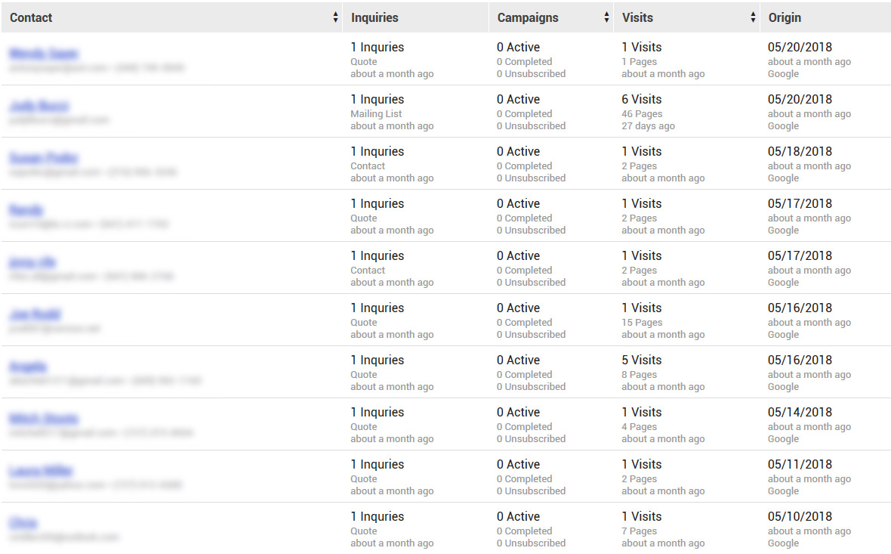This screenshot has width=891, height=554.
Task: Open contact link with 15 Pages visited
Action: 35,314
